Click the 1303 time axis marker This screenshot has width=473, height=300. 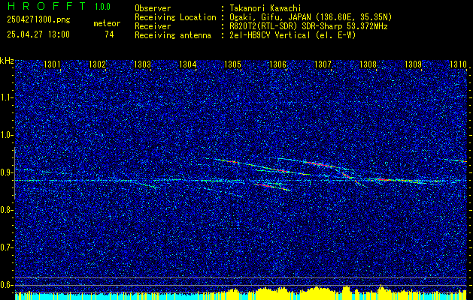(x=142, y=64)
